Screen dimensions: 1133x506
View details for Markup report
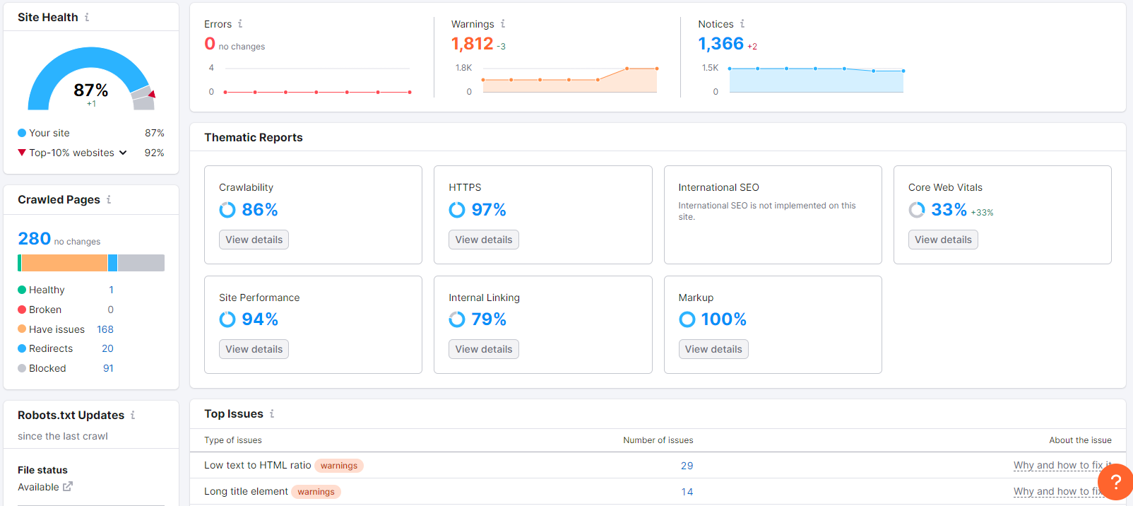click(x=713, y=349)
